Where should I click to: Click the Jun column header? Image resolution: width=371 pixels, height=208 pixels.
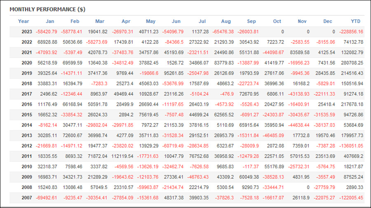click(x=176, y=21)
